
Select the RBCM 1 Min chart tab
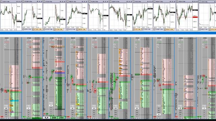tap(81, 29)
